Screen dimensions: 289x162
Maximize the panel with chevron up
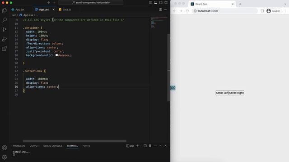pyautogui.click(x=160, y=146)
